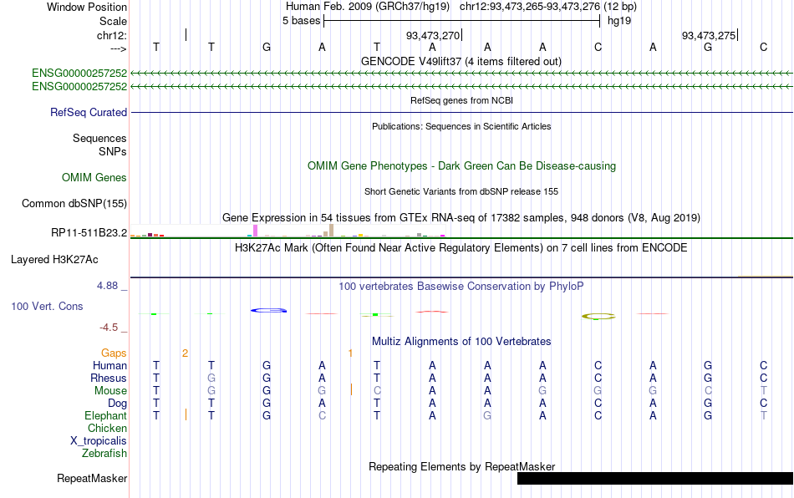Select the Elephant alignment row label
The width and height of the screenshot is (794, 498).
tap(106, 415)
